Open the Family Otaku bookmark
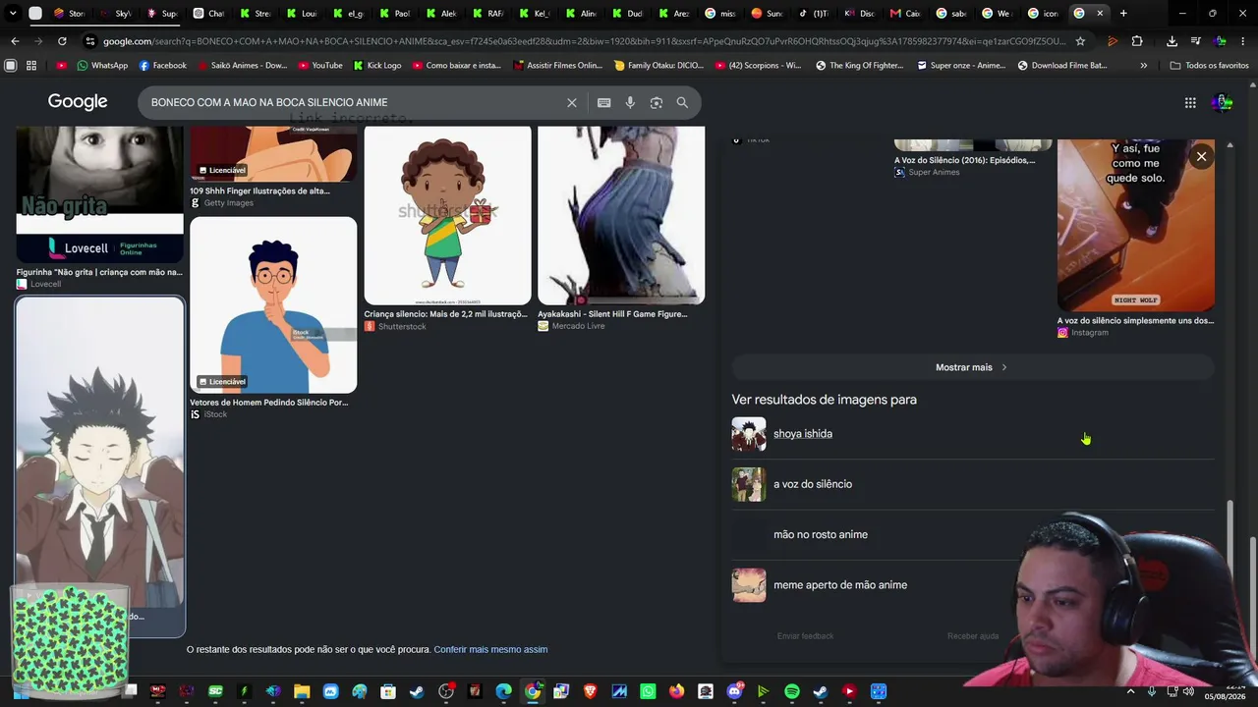The width and height of the screenshot is (1258, 707). click(x=658, y=65)
